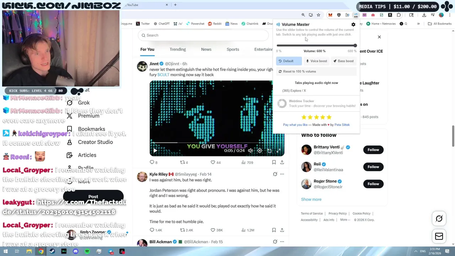Expand the bookmarks bar overflow chevron
Viewport: 455px width, 256px height.
[x=418, y=24]
